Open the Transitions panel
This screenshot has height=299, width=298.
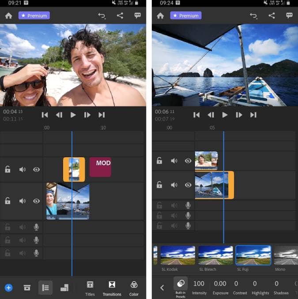click(x=112, y=288)
